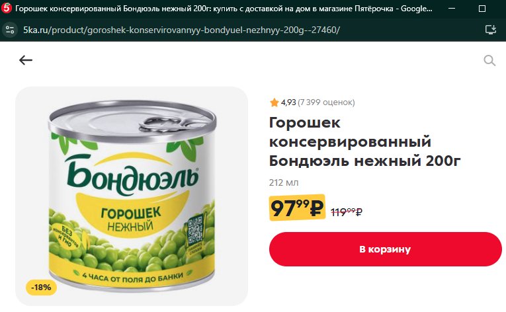Click the yellow 97.99 ₽ price tag
Screen dimensions: 506x312
[297, 208]
